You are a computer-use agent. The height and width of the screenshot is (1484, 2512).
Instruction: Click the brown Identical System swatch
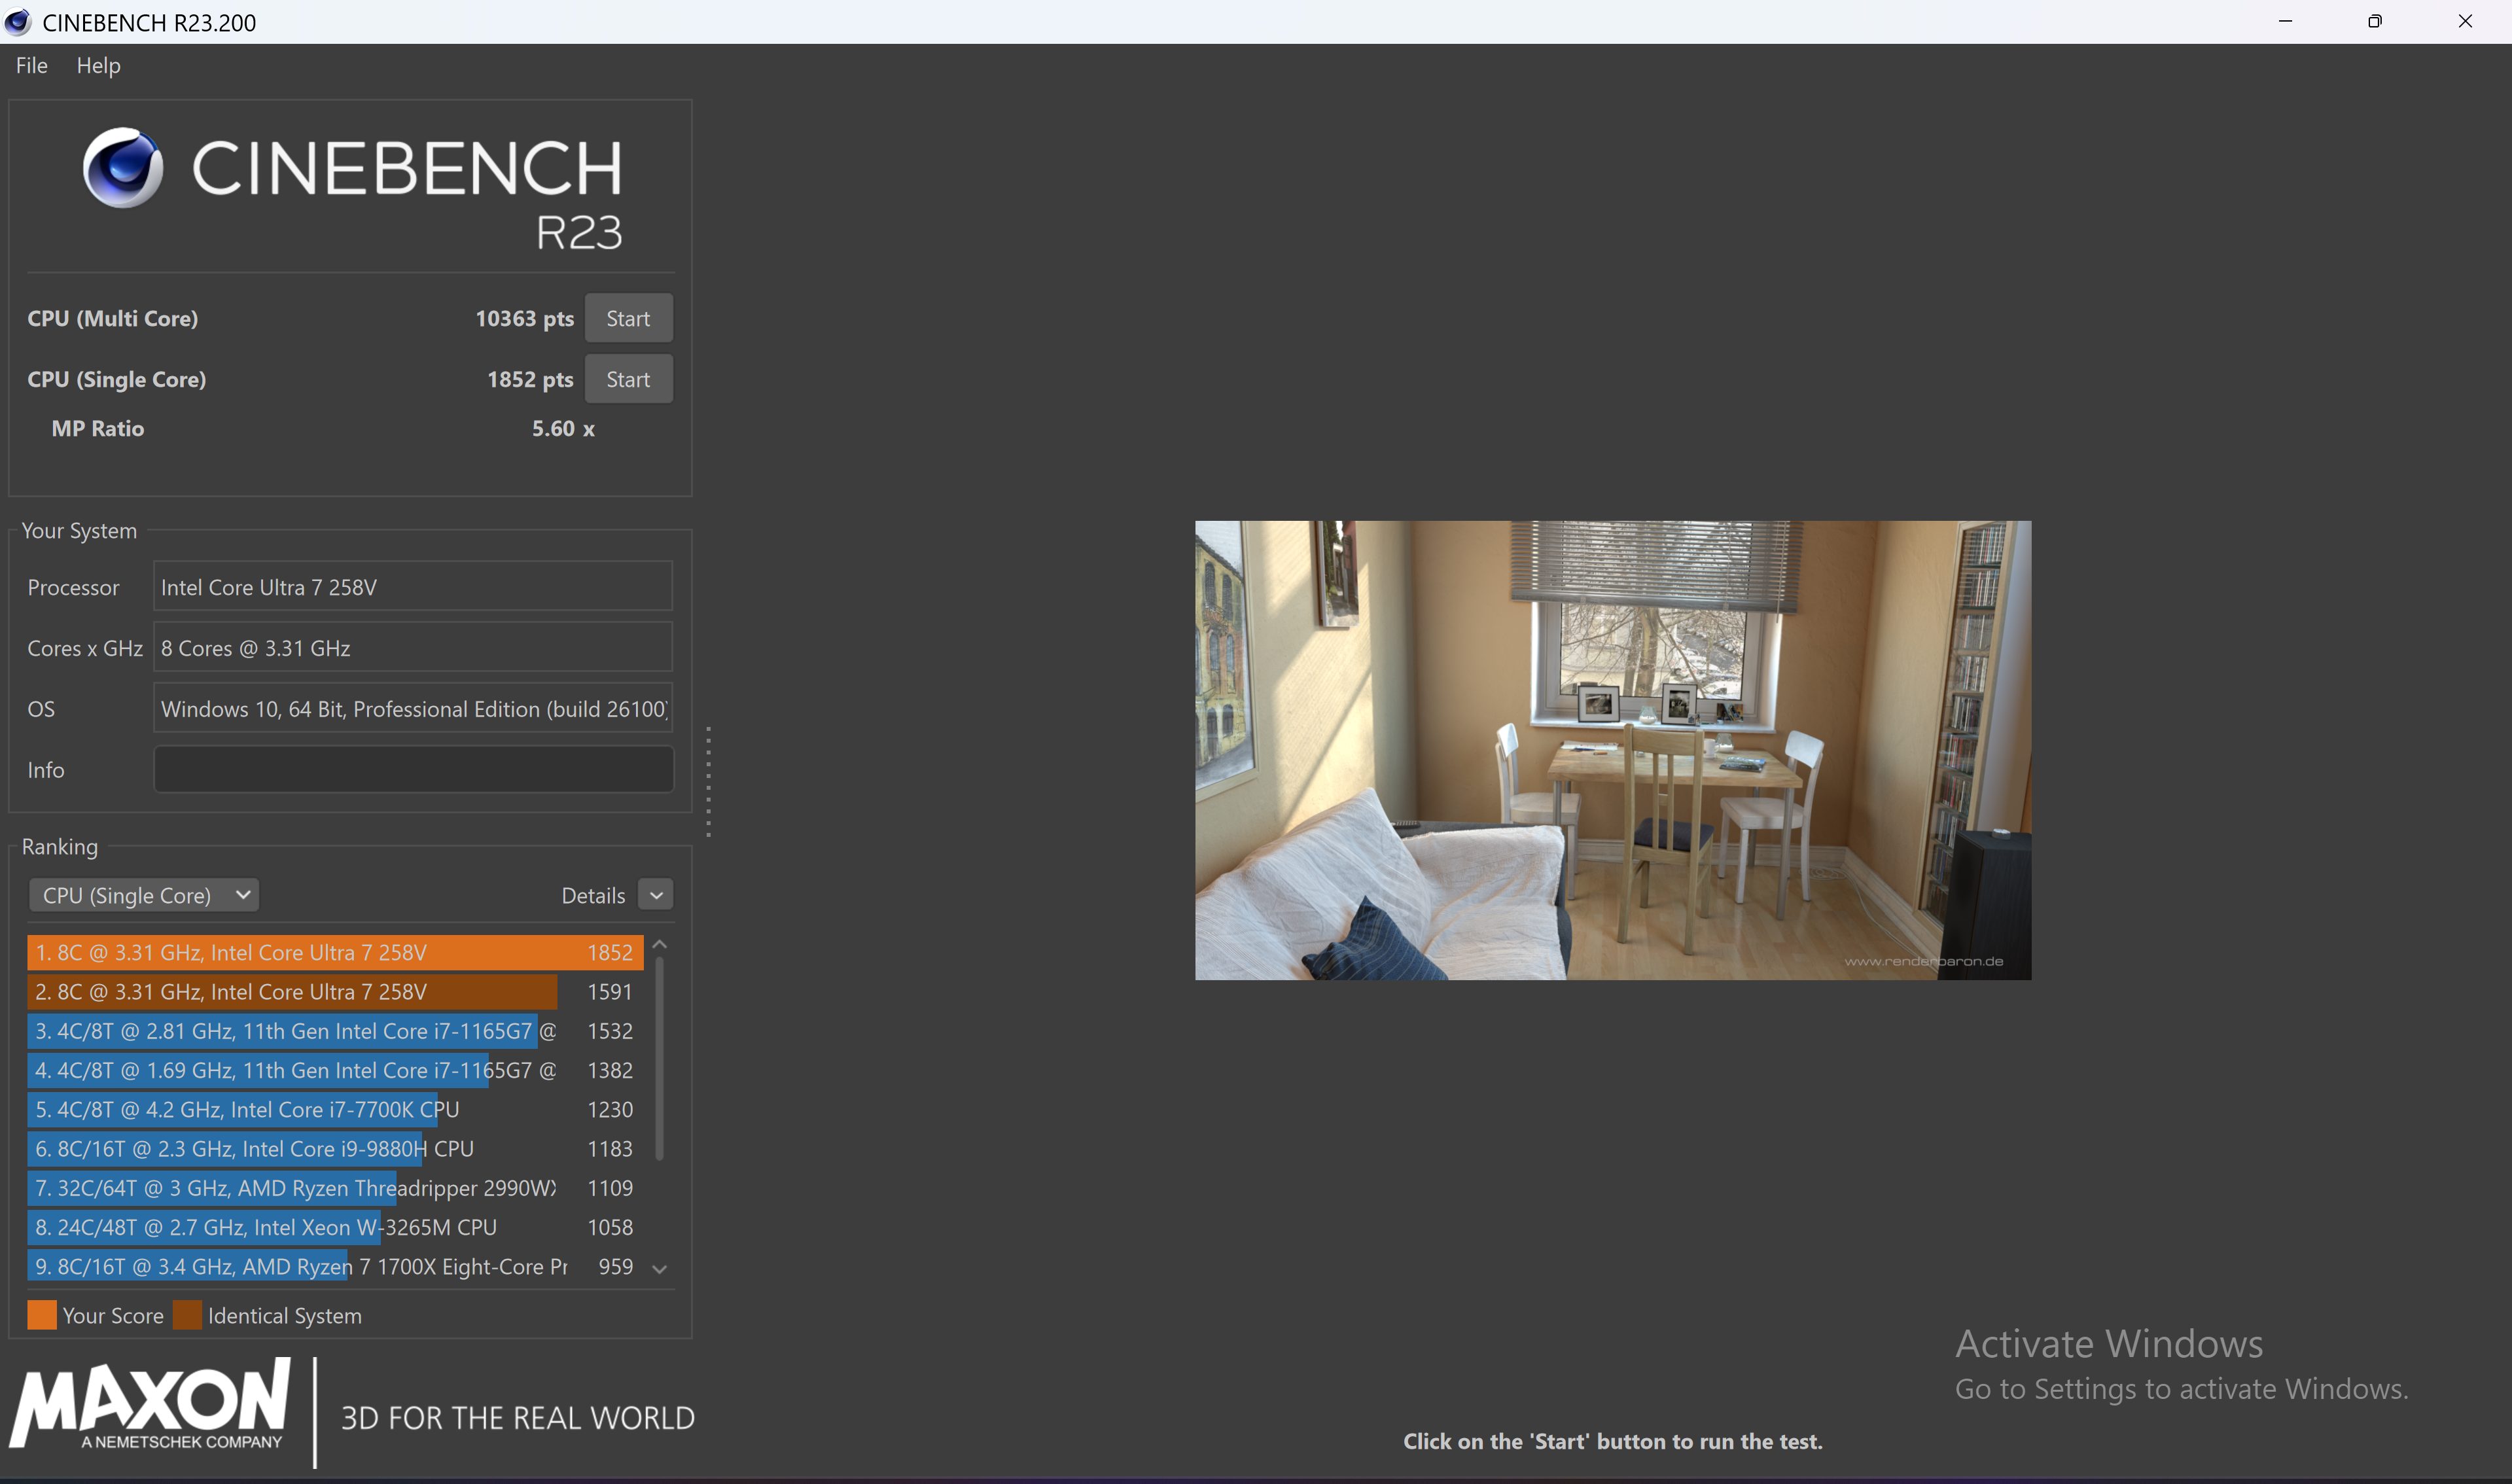coord(187,1315)
